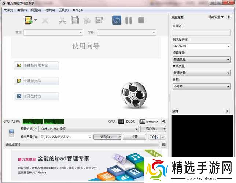Viewport: 236px width, 183px height.
Task: Click the delete X icon in toolbar
Action: pyautogui.click(x=45, y=20)
